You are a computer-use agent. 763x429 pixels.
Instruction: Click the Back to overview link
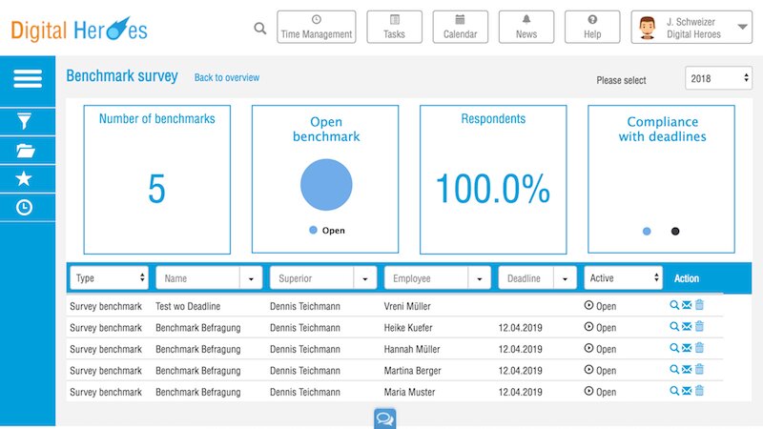coord(226,78)
